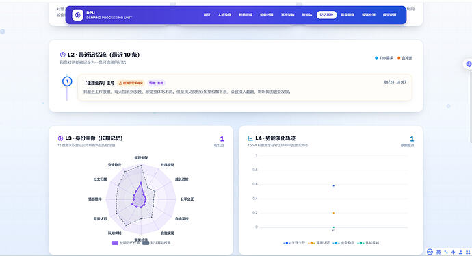
Task: Click the 生理生存 radar axis label
Action: (x=141, y=158)
